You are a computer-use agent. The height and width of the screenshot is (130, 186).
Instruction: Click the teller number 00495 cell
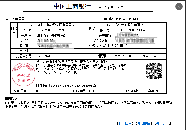(93, 91)
